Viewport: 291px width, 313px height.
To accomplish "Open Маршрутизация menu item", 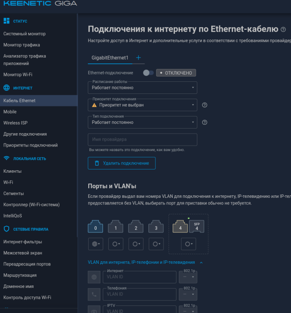I will (20, 275).
